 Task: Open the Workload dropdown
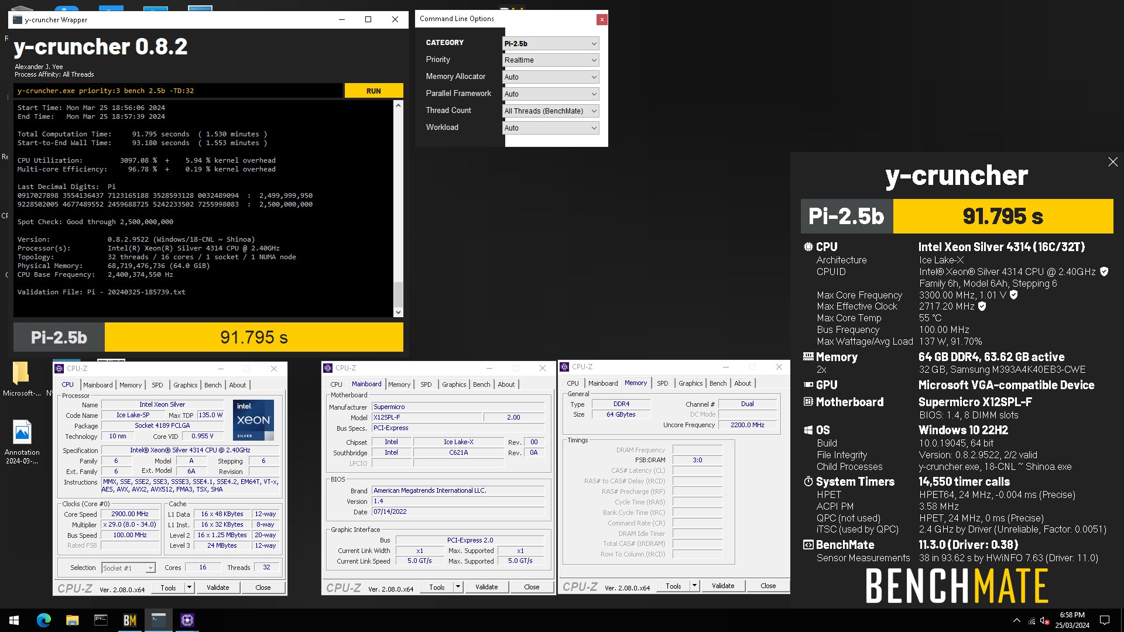(551, 128)
